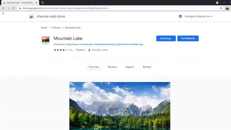Go to the Home breadcrumb link
The width and height of the screenshot is (231, 130).
tap(44, 27)
